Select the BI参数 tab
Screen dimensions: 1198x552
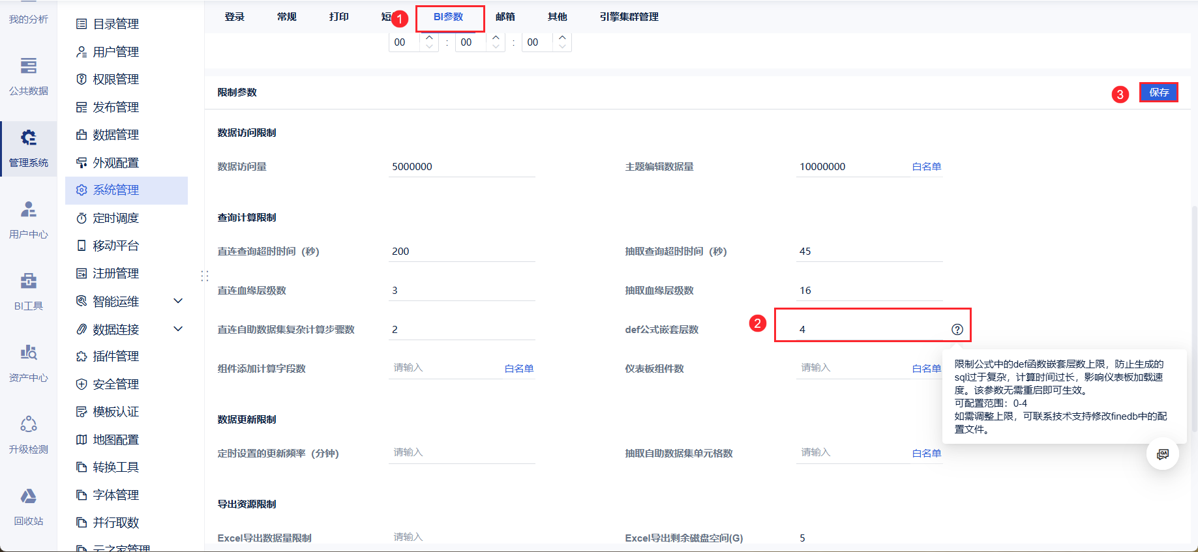click(449, 17)
